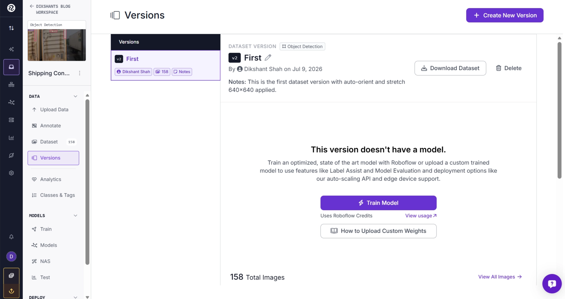Open the user avatar D icon
This screenshot has height=299, width=565.
point(11,256)
